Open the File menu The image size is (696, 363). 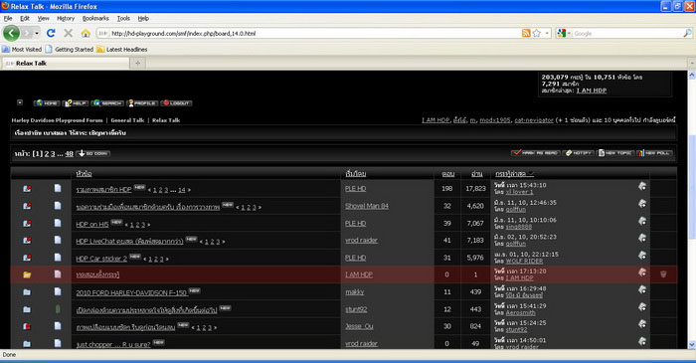(8, 18)
